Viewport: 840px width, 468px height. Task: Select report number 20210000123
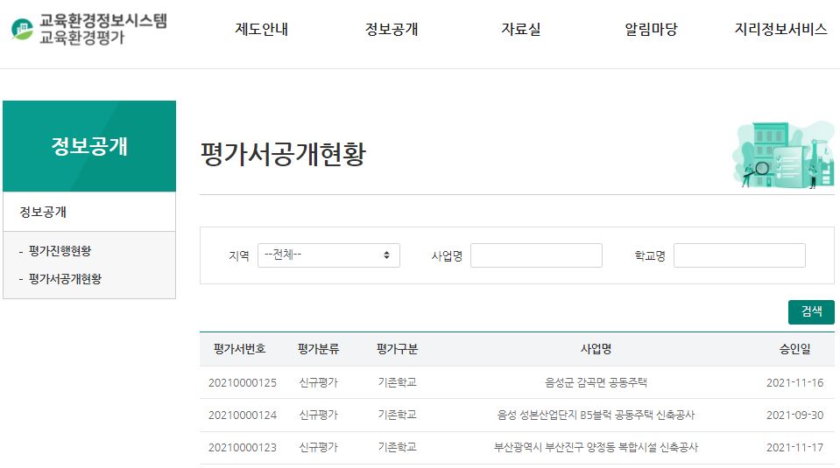click(242, 448)
